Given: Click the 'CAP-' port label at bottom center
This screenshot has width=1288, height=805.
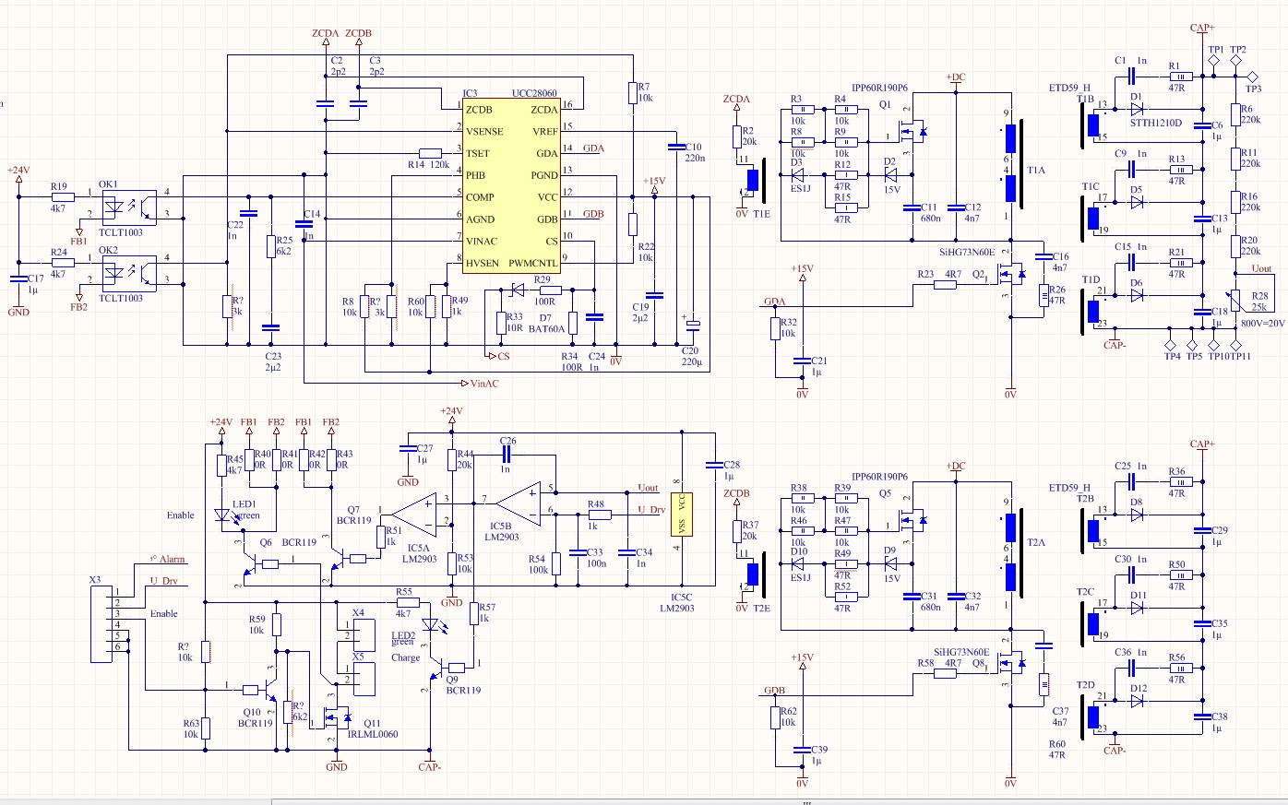Looking at the screenshot, I should tap(430, 767).
